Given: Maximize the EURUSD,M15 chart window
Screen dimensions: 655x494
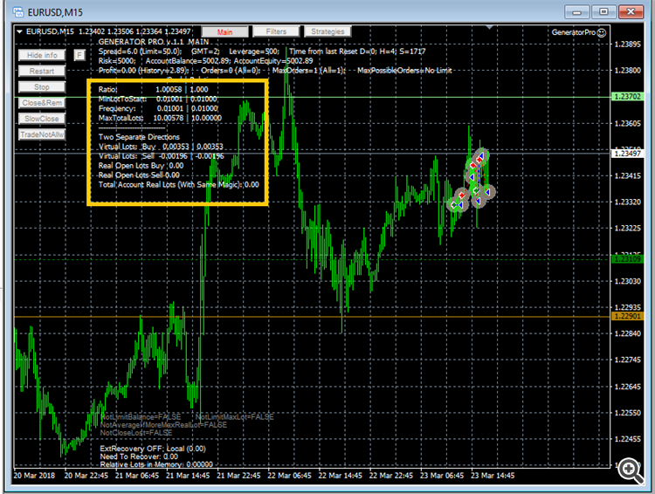Looking at the screenshot, I should [x=603, y=12].
